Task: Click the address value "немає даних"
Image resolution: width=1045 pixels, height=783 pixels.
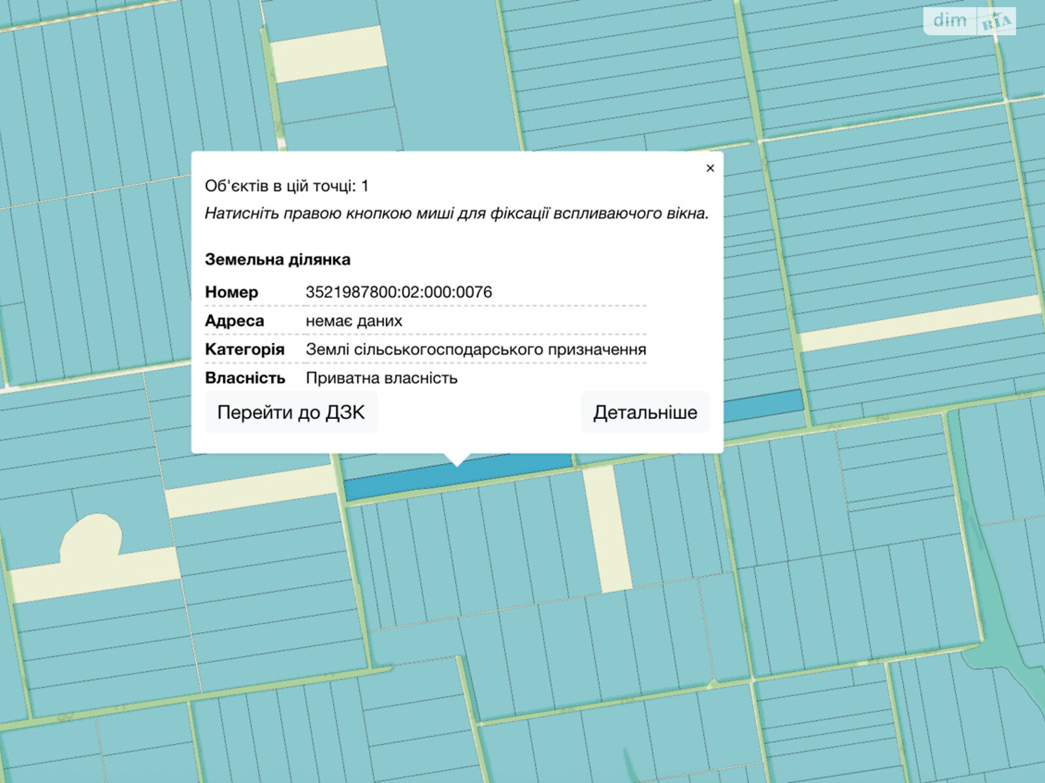Action: 354,321
